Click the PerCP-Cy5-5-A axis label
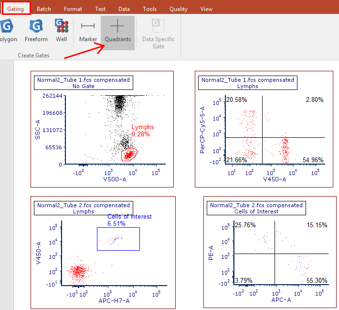The height and width of the screenshot is (310, 339). coord(202,130)
